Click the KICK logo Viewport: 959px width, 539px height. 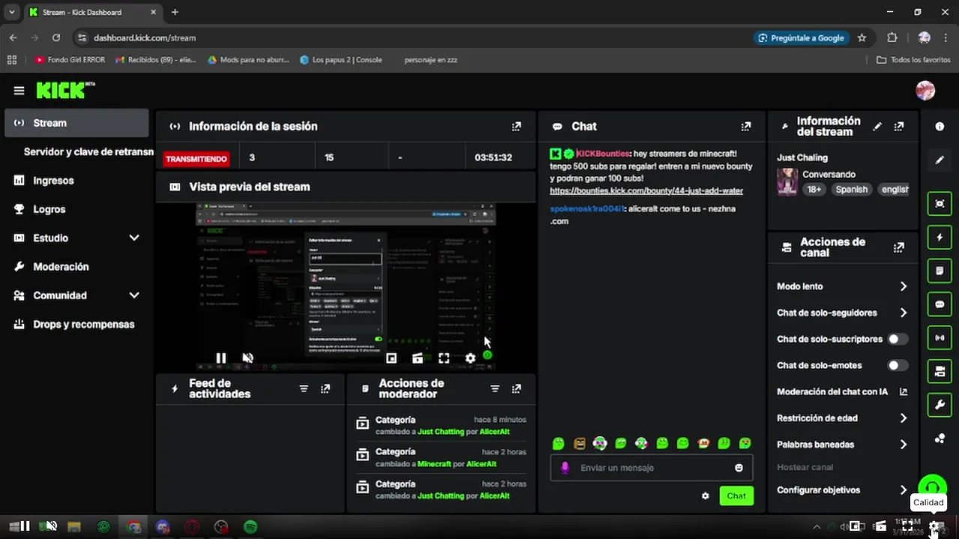65,90
